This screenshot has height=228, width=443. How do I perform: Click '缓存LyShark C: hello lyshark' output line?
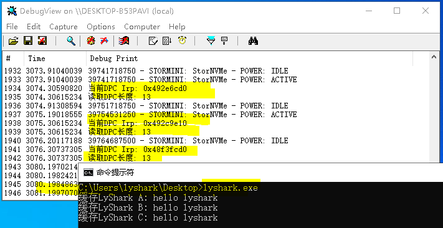pos(148,217)
